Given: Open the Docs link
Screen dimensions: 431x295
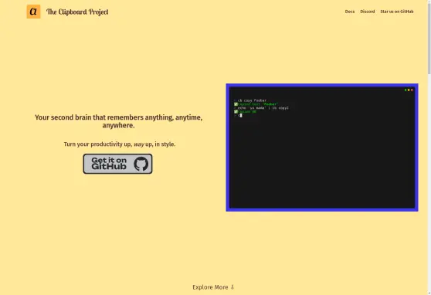Looking at the screenshot, I should tap(350, 12).
